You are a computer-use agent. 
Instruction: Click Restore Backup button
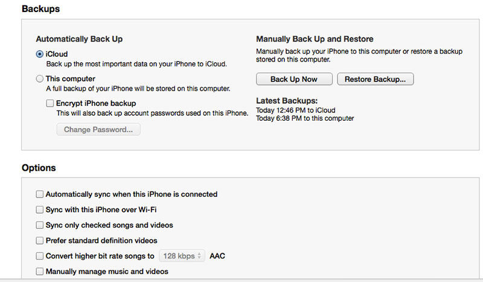point(375,79)
